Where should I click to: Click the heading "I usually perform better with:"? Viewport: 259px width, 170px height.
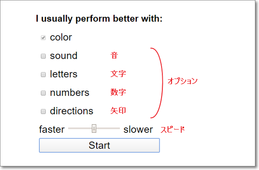(99, 19)
